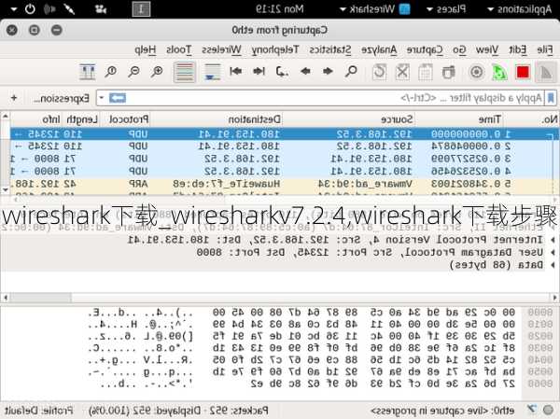Open the Edit menu
Screen dimensions: 560x419
click(x=518, y=49)
